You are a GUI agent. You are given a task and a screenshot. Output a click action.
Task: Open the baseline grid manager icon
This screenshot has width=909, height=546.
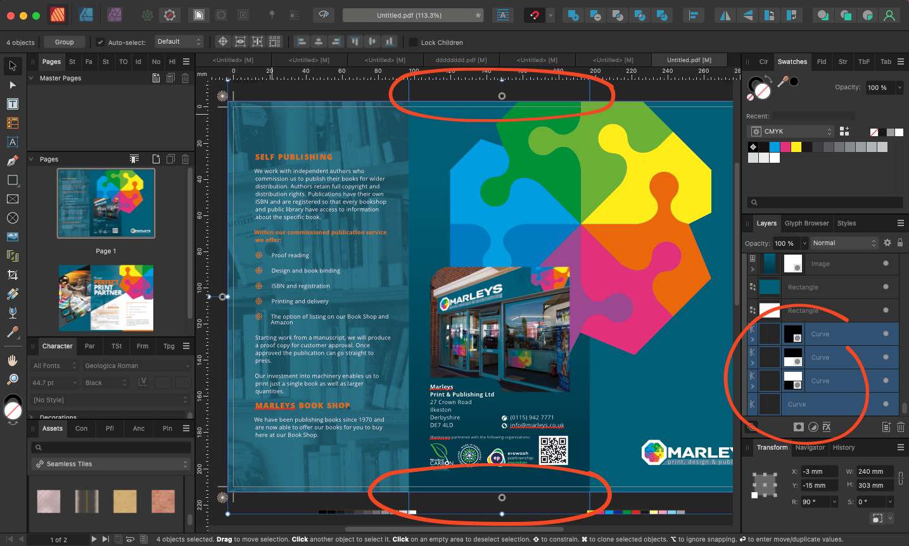pyautogui.click(x=503, y=15)
